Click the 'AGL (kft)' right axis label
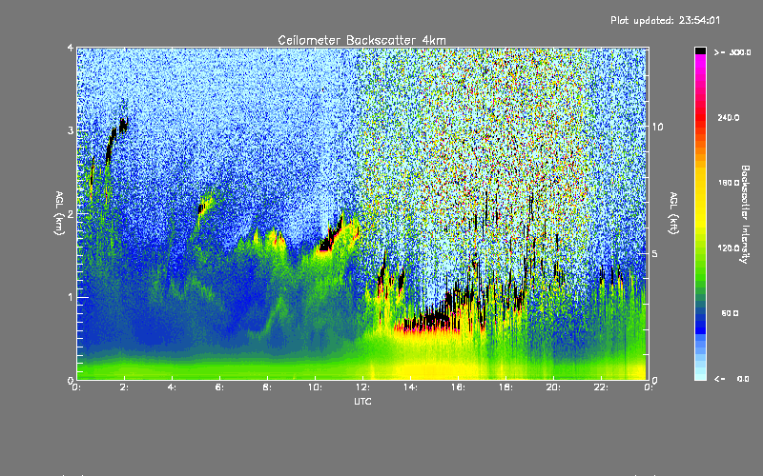 (x=674, y=213)
